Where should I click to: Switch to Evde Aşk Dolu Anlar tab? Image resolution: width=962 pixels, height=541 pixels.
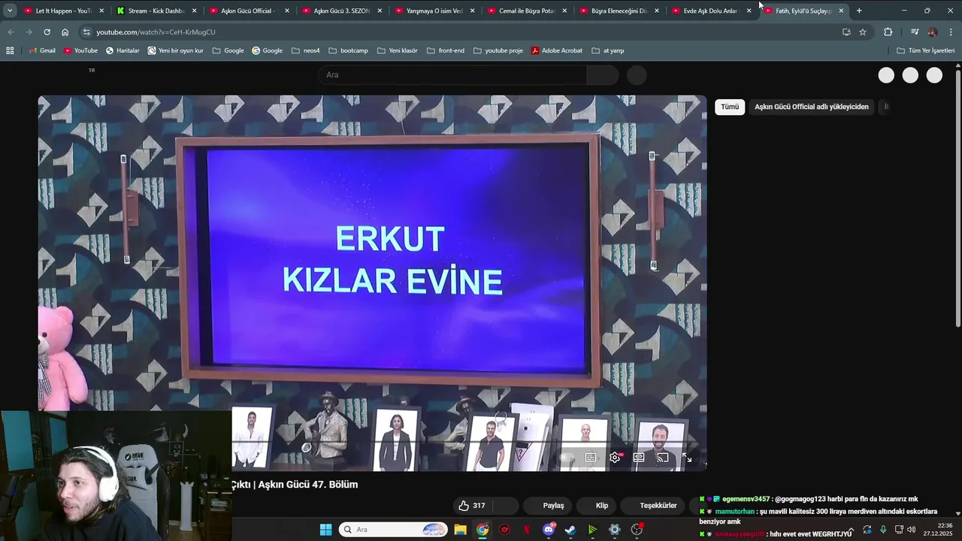pos(710,11)
